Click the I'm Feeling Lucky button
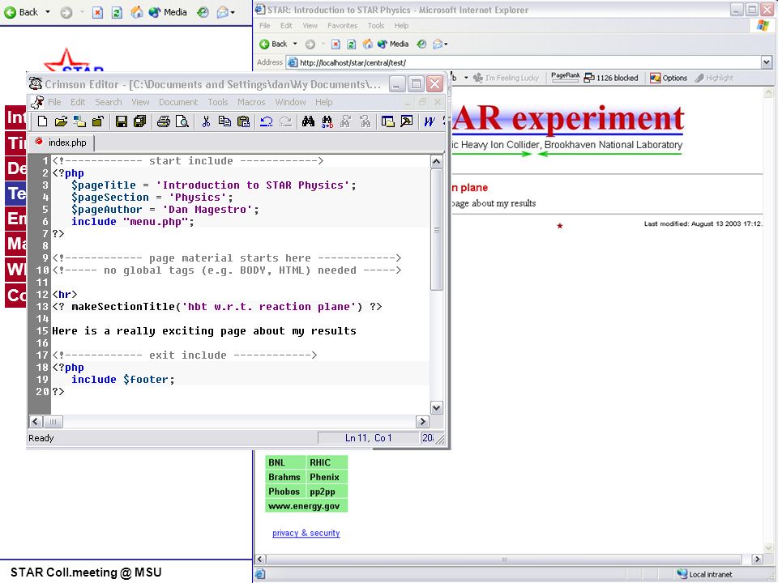778x583 pixels. click(x=506, y=78)
